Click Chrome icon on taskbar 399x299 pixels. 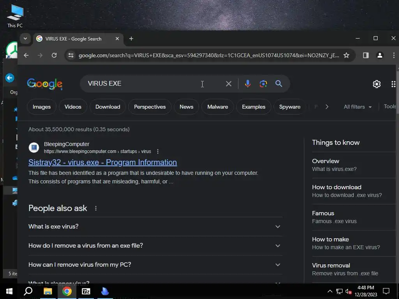click(x=67, y=291)
